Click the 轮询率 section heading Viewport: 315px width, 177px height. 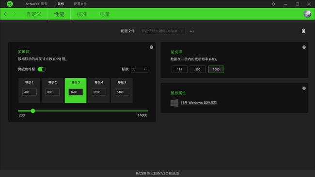tap(176, 52)
